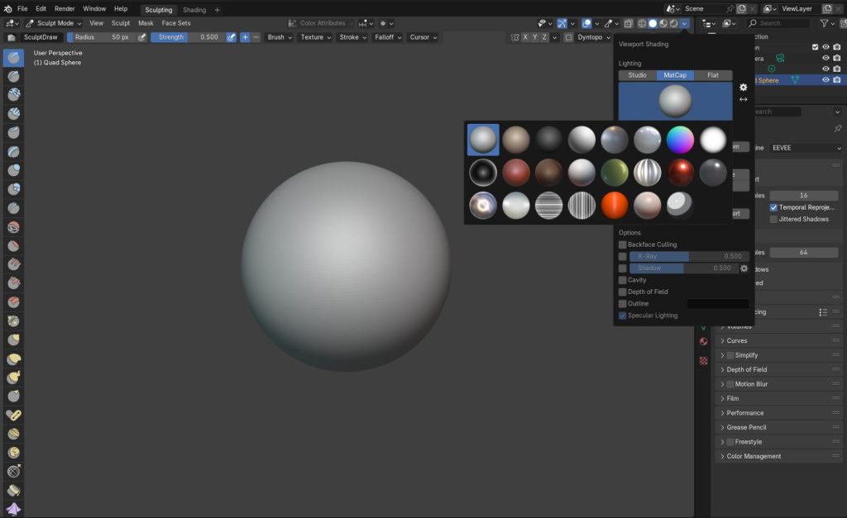This screenshot has height=518, width=847.
Task: Open the MatCap shading options gear
Action: (x=743, y=87)
